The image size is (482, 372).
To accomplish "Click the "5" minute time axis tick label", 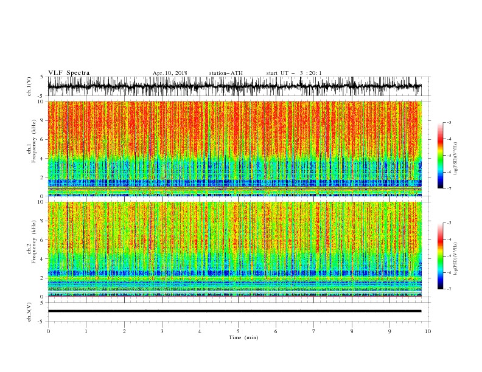I will [238, 331].
